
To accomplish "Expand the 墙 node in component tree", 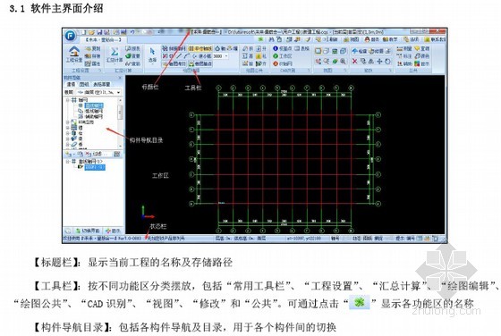I will point(68,128).
